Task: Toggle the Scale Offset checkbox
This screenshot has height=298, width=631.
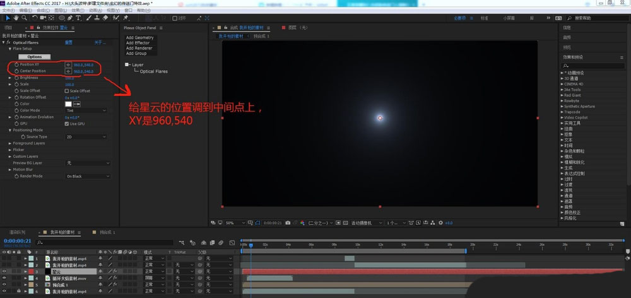Action: click(x=68, y=91)
